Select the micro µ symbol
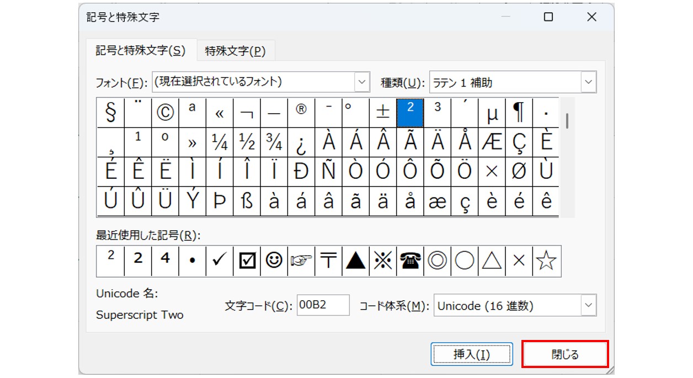The height and width of the screenshot is (378, 693). click(x=492, y=113)
